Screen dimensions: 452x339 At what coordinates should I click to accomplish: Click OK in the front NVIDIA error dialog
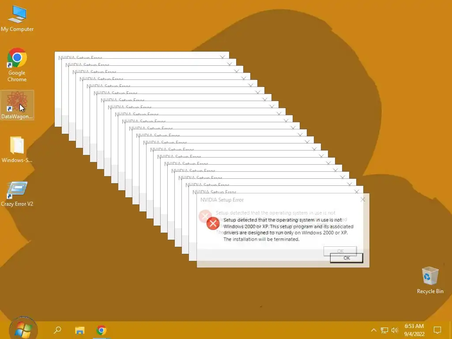[x=347, y=258]
